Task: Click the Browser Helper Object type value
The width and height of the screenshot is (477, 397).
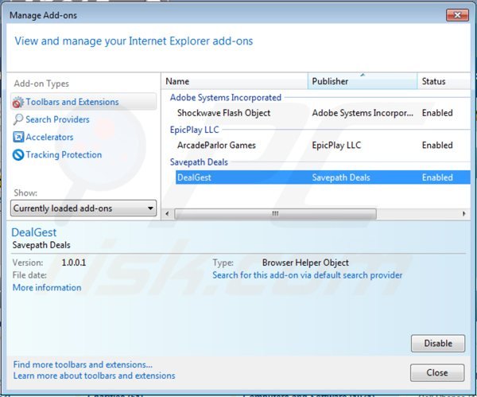Action: [305, 263]
